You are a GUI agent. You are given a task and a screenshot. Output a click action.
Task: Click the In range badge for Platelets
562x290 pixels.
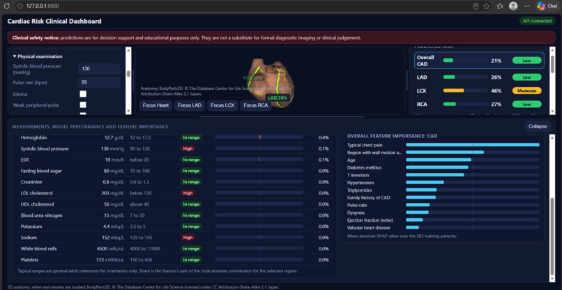pos(191,260)
